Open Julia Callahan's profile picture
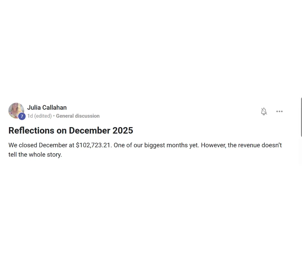This screenshot has width=302, height=253. 16,110
